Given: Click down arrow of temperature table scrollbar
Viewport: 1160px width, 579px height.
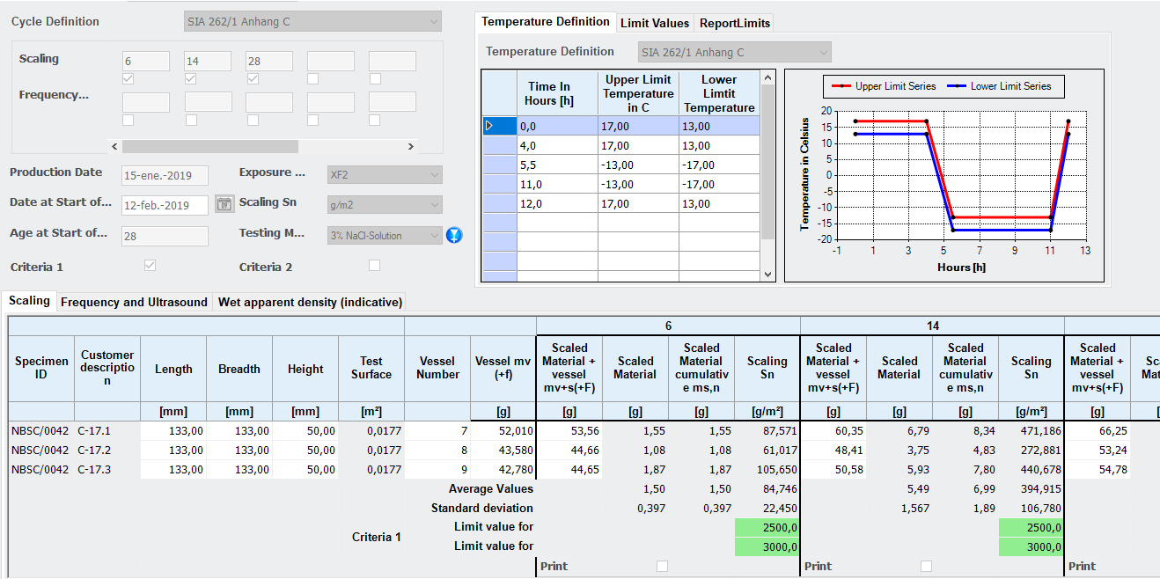Looking at the screenshot, I should click(x=767, y=274).
